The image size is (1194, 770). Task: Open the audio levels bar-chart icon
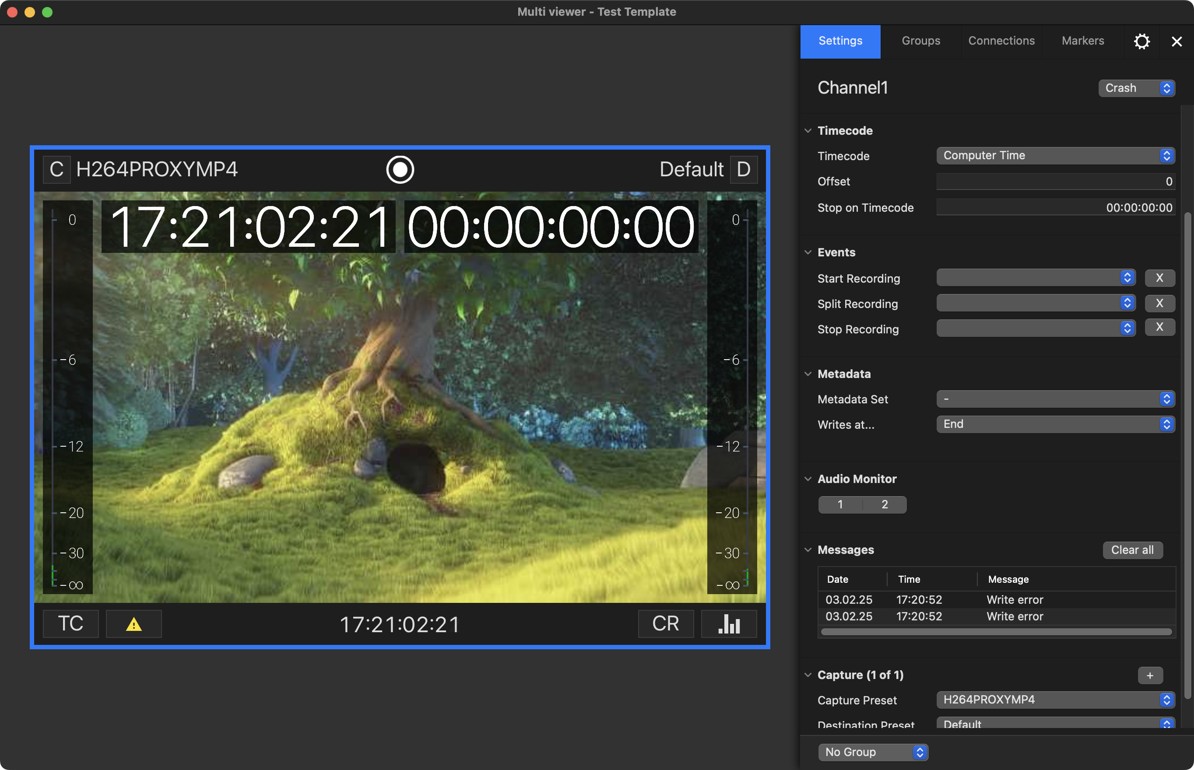tap(729, 624)
